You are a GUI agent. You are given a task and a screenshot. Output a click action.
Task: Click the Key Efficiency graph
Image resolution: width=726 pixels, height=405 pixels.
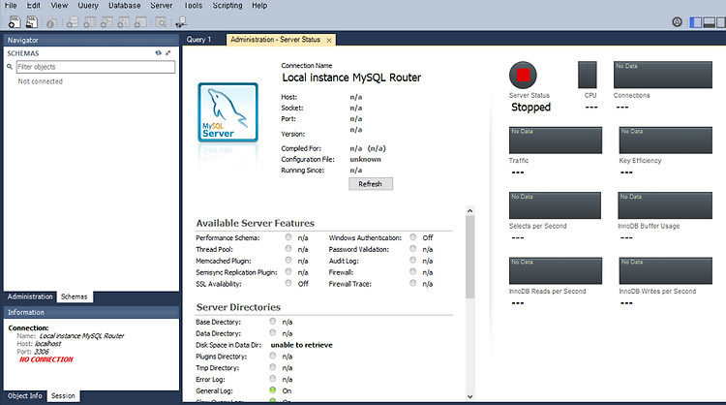pos(665,140)
